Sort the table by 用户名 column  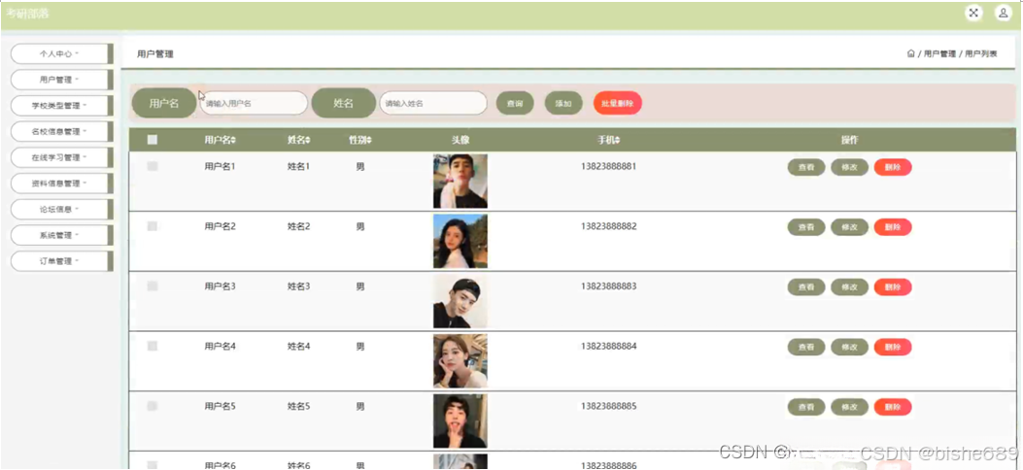click(220, 140)
